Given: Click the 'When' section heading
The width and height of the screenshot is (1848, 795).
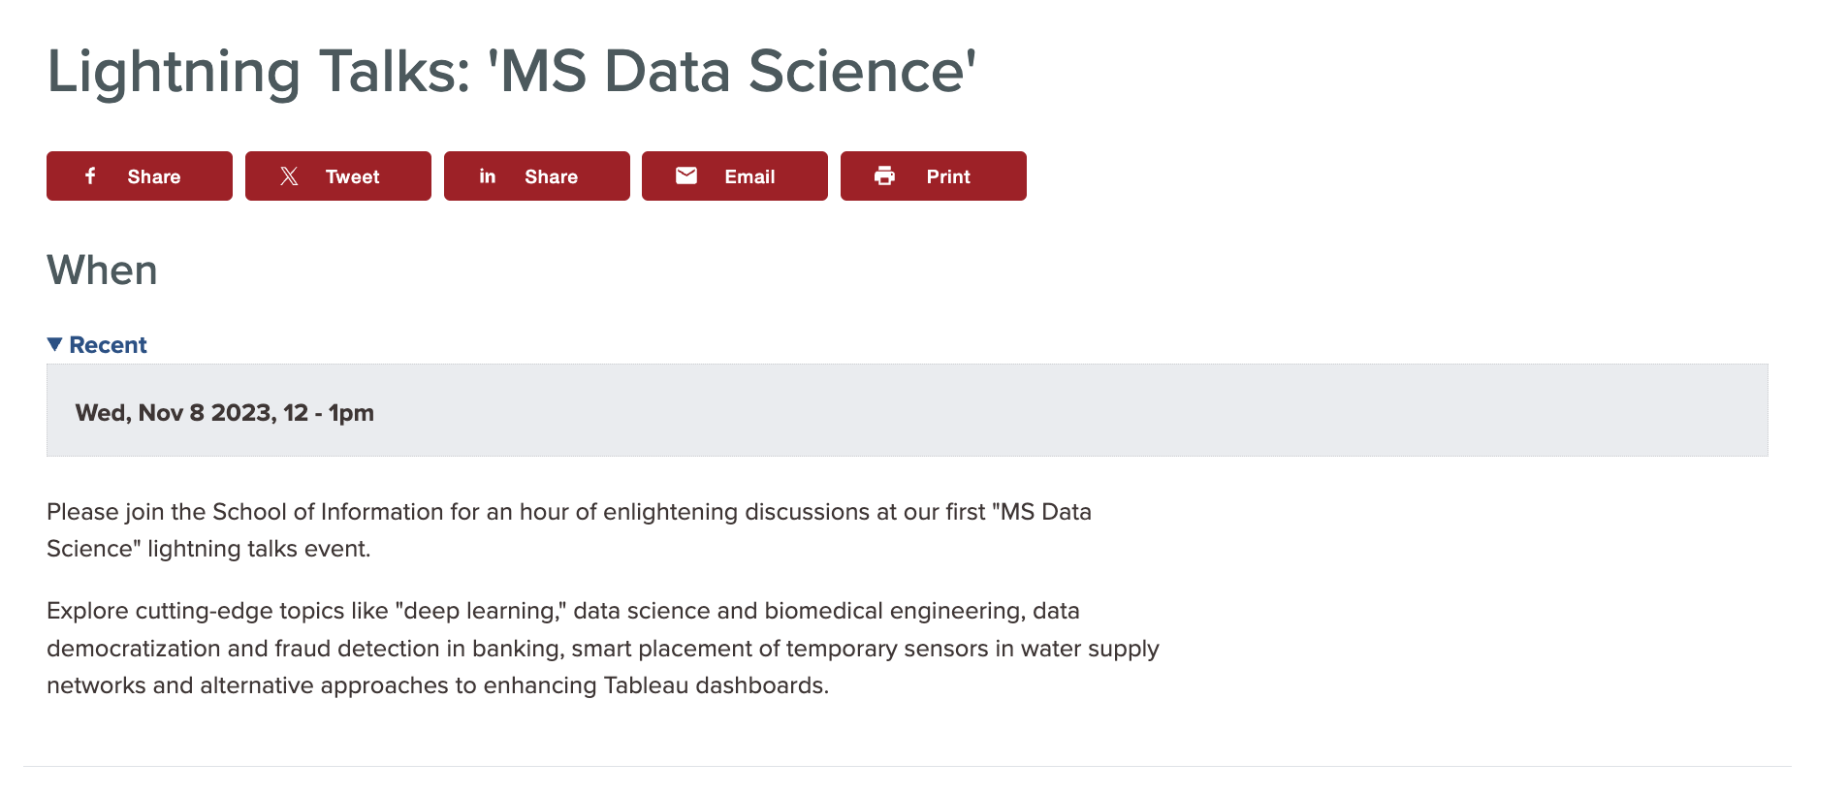Looking at the screenshot, I should point(102,270).
